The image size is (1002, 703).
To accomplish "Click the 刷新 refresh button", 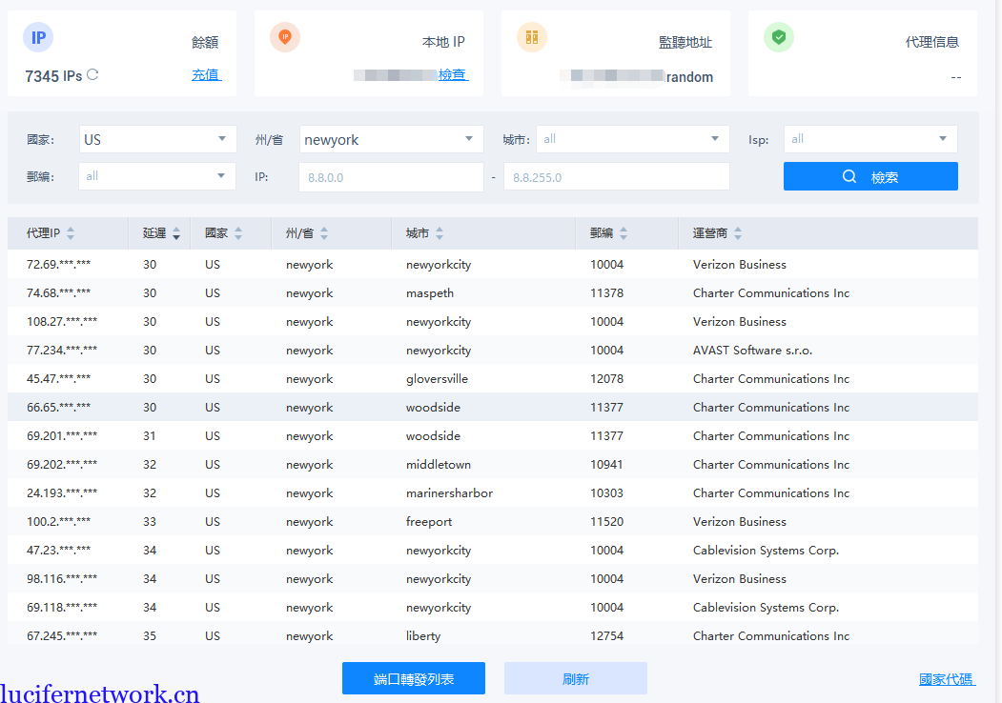I will 576,678.
